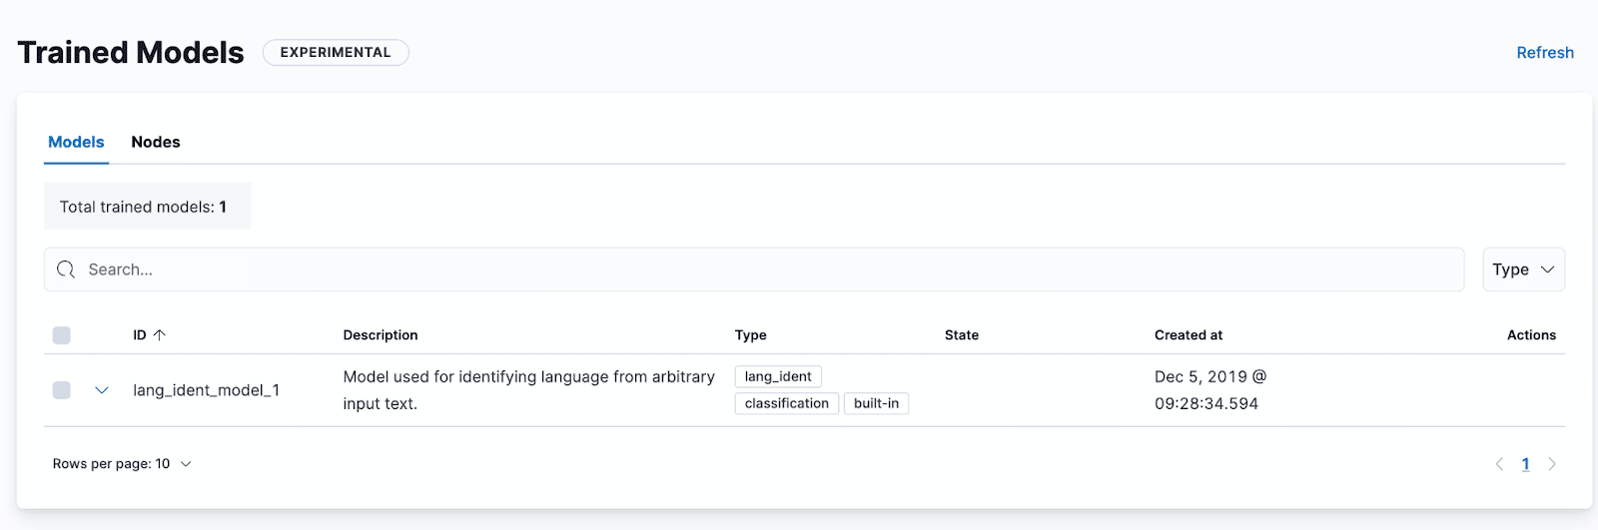The image size is (1598, 530).
Task: Focus the Search input field
Action: (759, 269)
